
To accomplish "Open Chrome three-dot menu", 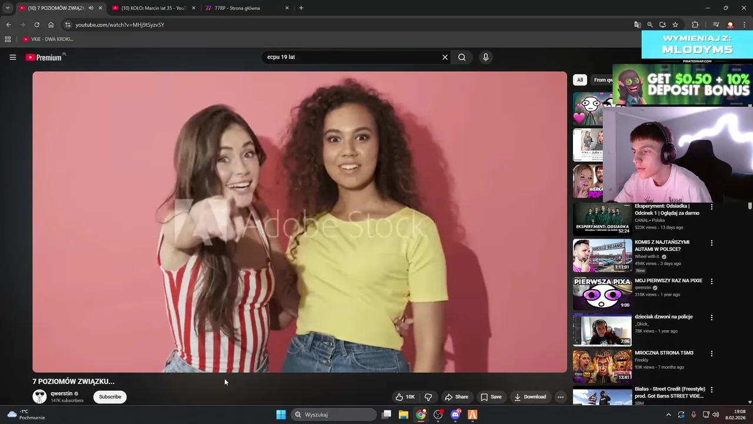I will (x=744, y=25).
